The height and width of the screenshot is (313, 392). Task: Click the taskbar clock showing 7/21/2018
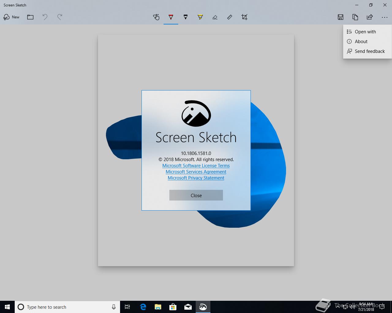pyautogui.click(x=366, y=307)
